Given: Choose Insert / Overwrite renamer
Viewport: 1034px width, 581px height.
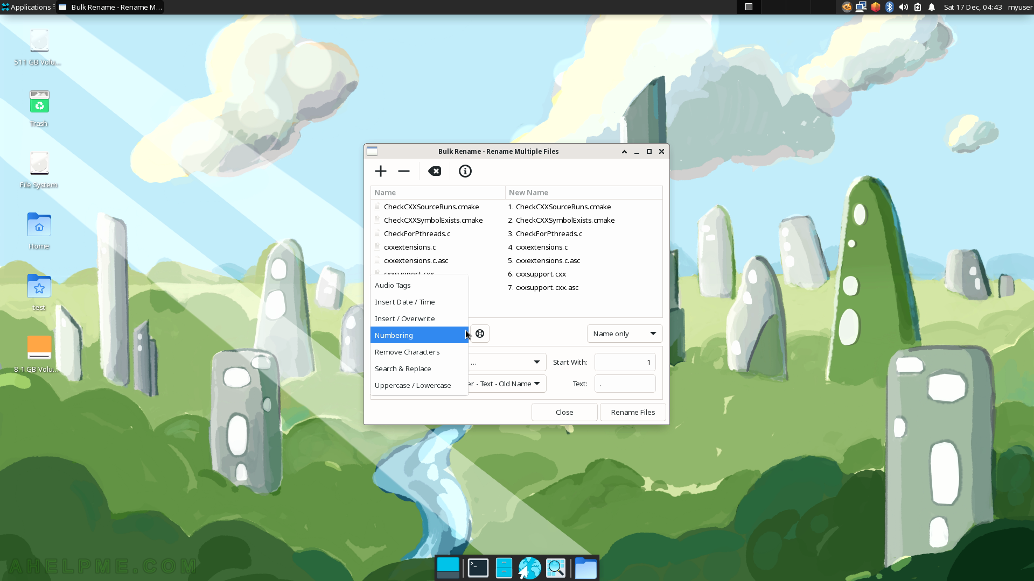Looking at the screenshot, I should [x=419, y=318].
